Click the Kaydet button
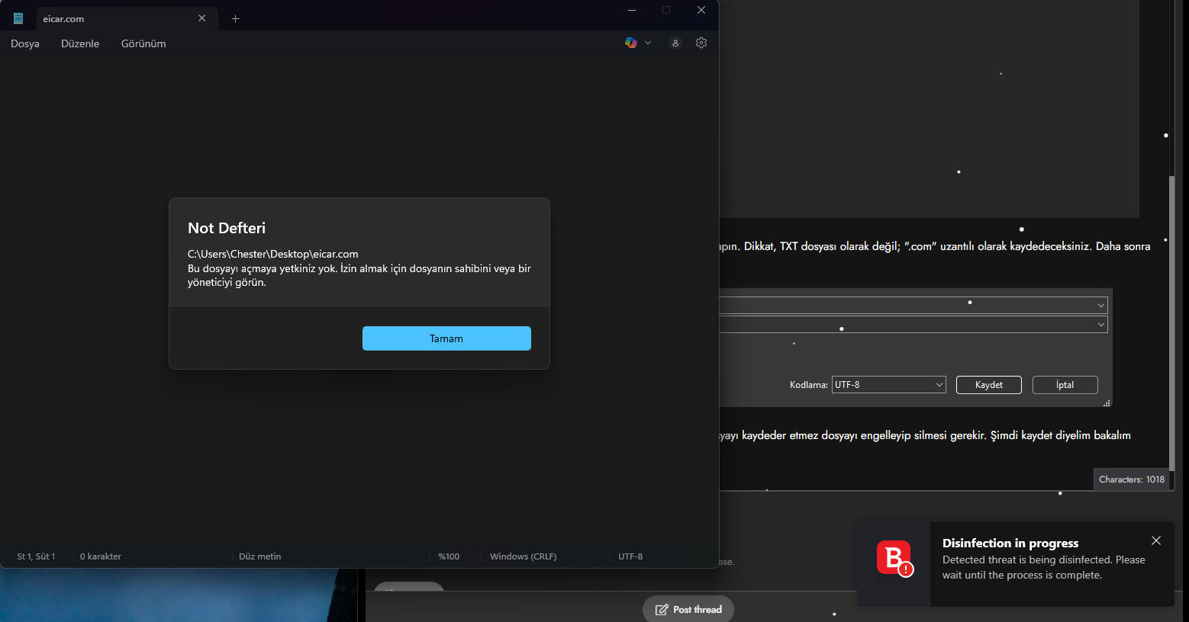The image size is (1189, 622). [x=989, y=385]
